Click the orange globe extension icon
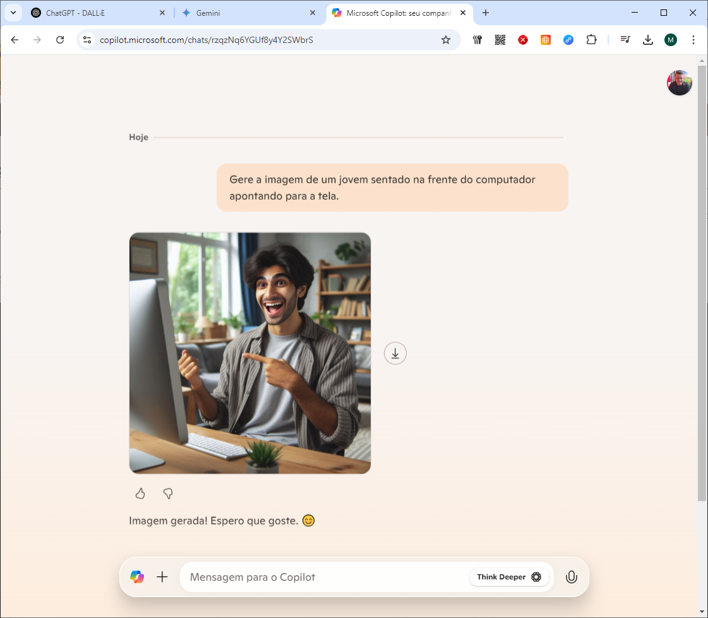The width and height of the screenshot is (708, 618). tap(546, 40)
